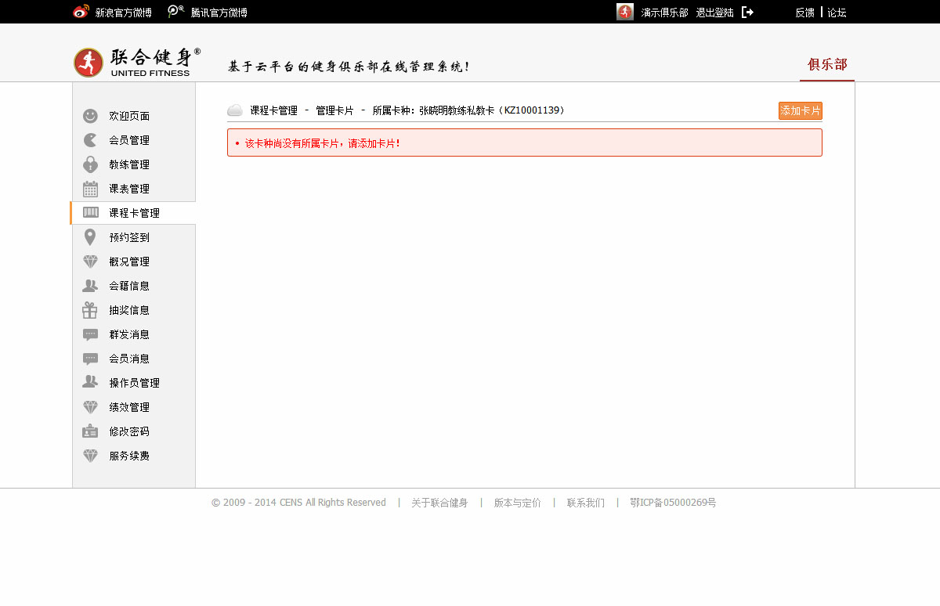Click the club avatar thumbnail in top bar
Image resolution: width=940 pixels, height=606 pixels.
(625, 12)
